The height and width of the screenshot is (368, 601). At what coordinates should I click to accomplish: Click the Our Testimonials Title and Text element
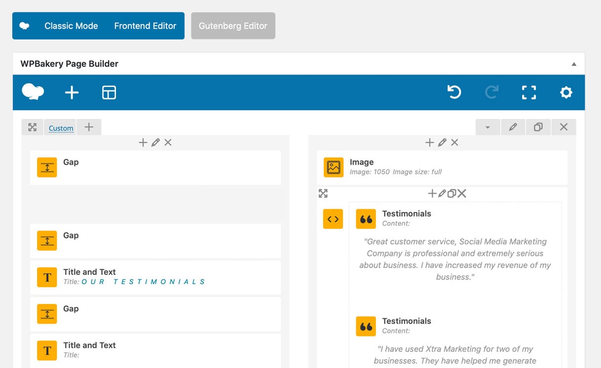pyautogui.click(x=155, y=277)
